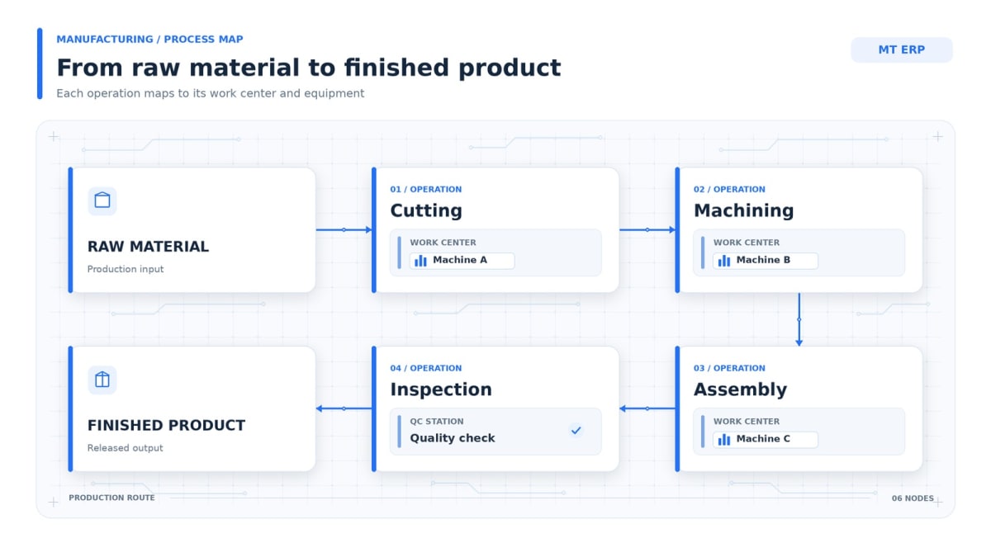Click the bar chart icon beside Machine B
The image size is (991, 557).
pos(724,260)
